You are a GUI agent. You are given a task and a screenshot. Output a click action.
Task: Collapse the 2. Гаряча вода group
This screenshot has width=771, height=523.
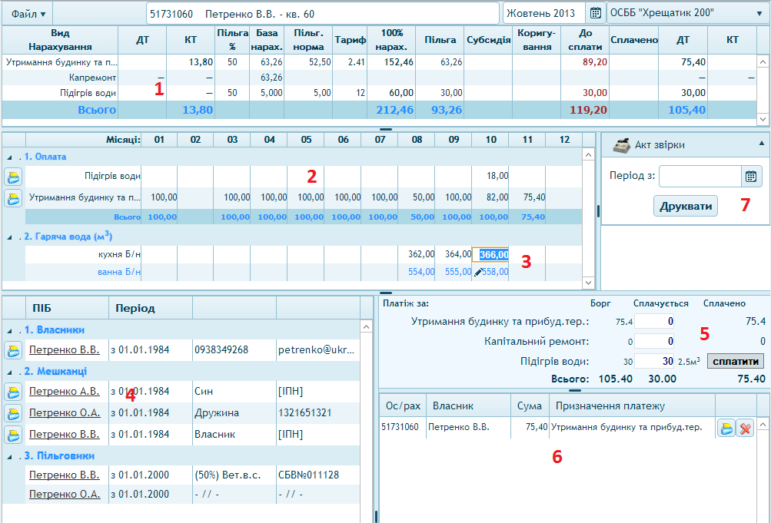[x=9, y=237]
